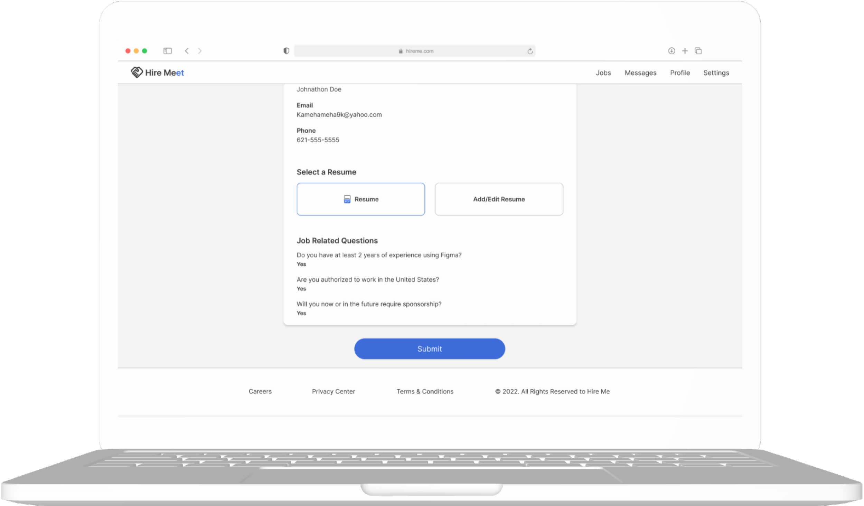Toggle the browser sidebar icon
The width and height of the screenshot is (864, 506).
[x=168, y=51]
